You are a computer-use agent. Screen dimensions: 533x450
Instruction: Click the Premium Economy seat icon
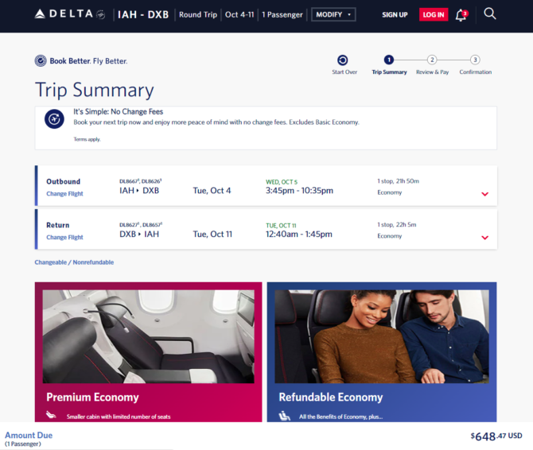coord(52,415)
